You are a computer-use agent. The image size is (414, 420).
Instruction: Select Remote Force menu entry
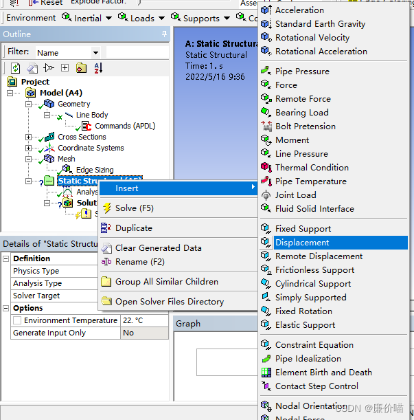click(x=334, y=99)
